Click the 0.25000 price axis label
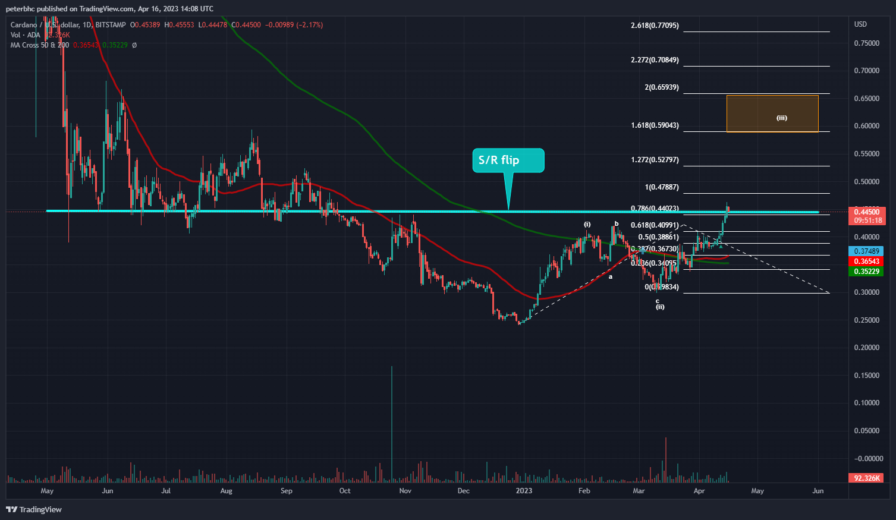 [x=866, y=320]
